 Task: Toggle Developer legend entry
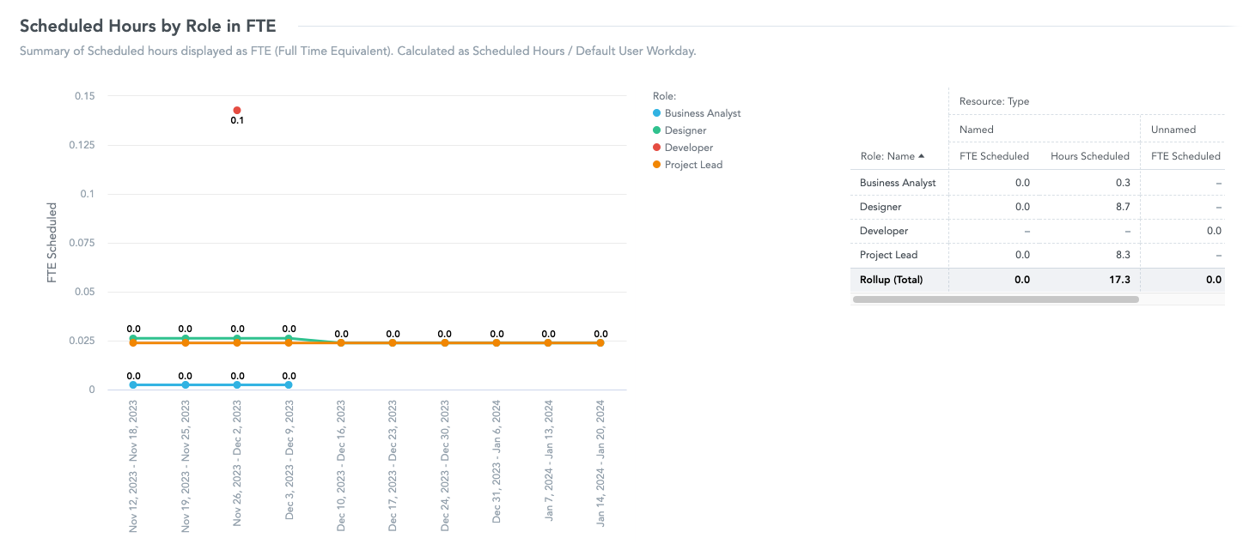tap(682, 148)
